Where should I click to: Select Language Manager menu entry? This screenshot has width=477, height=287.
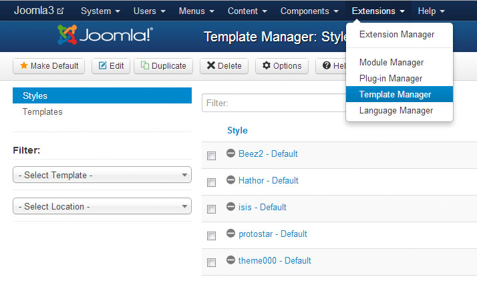coord(396,110)
